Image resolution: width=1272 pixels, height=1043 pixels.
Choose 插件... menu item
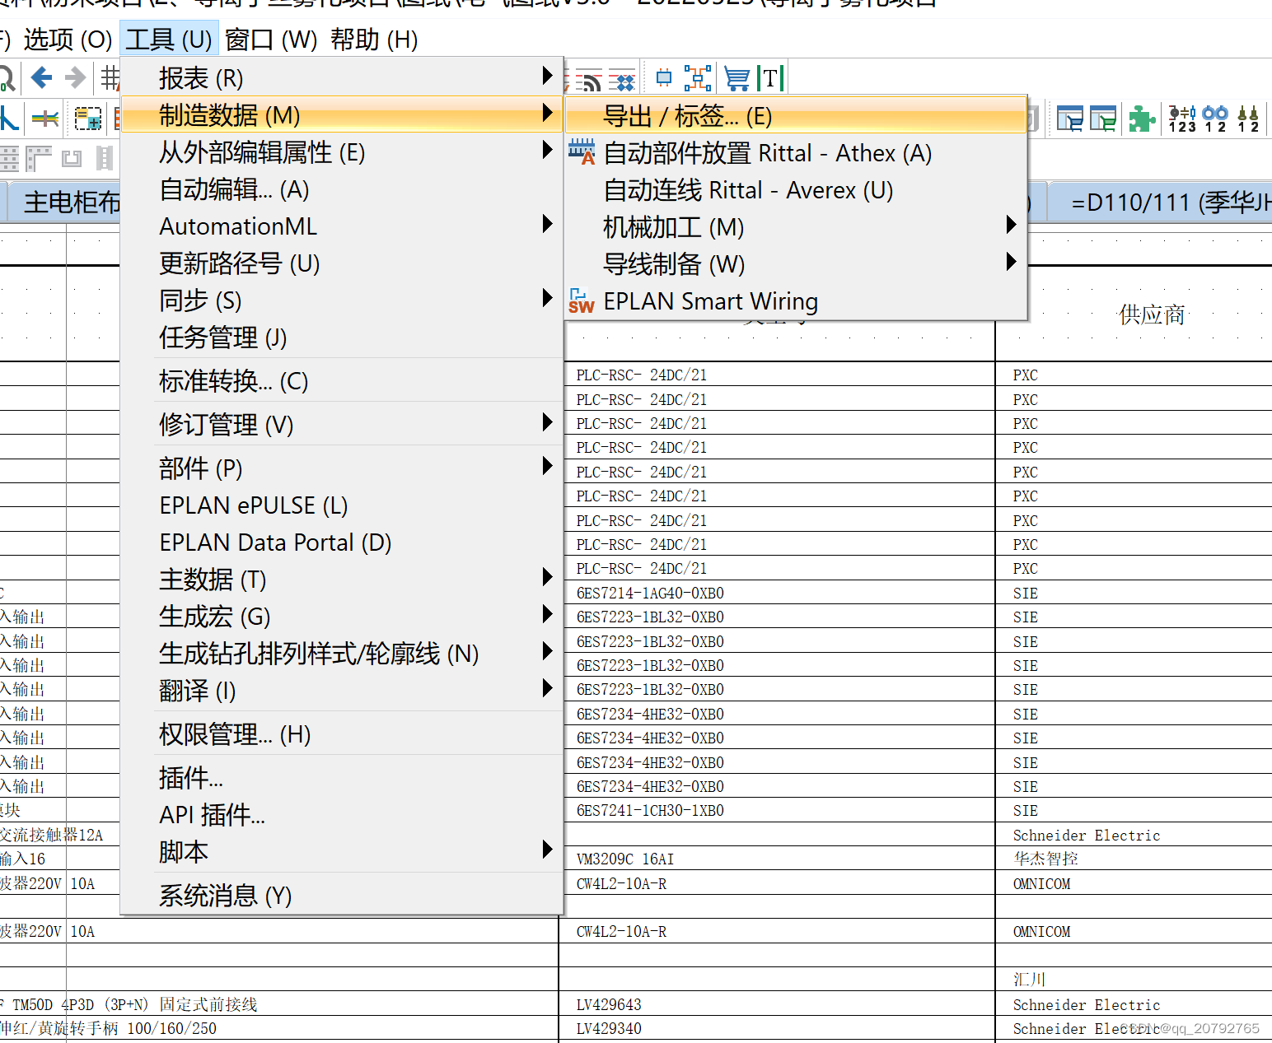pyautogui.click(x=342, y=778)
